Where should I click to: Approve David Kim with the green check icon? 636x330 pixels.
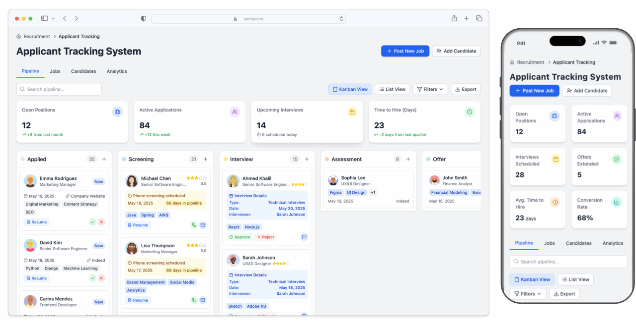point(92,278)
